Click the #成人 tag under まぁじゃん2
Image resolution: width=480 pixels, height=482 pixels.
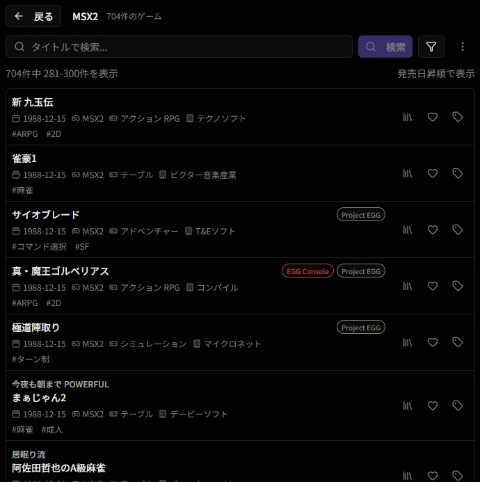tap(52, 430)
